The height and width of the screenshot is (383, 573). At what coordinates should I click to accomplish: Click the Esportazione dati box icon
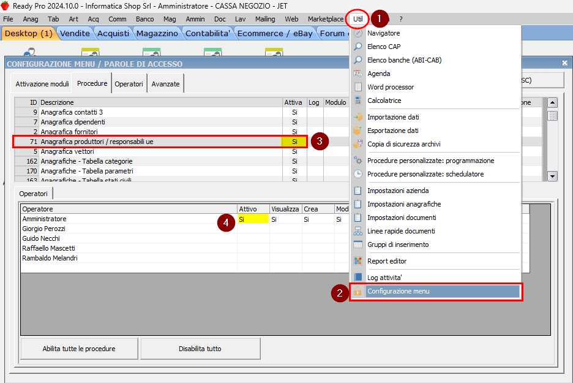coord(358,131)
